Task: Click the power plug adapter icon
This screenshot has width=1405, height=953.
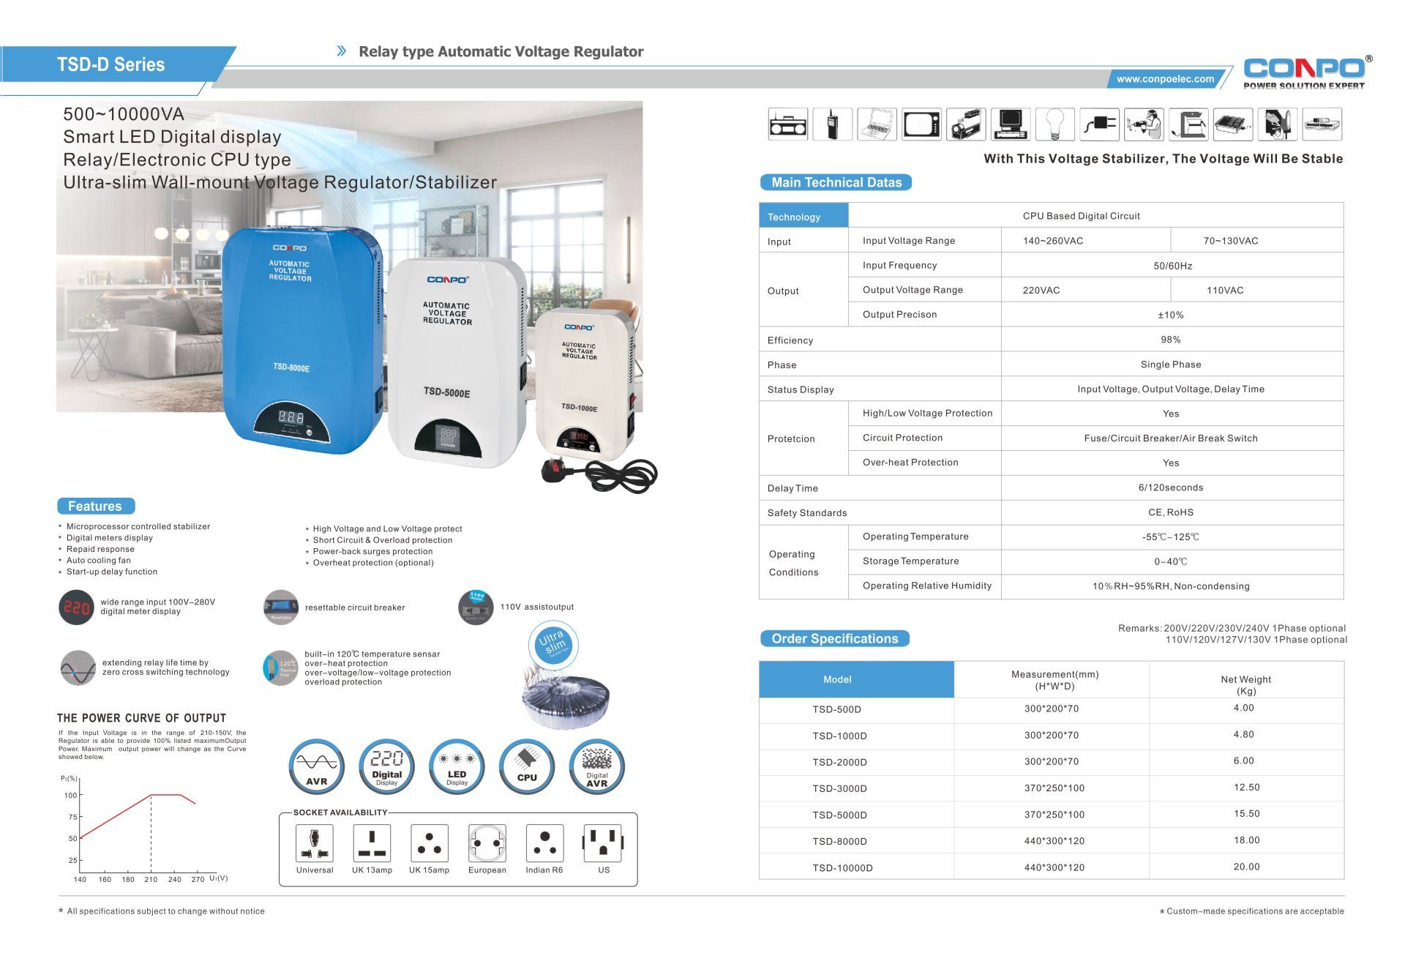Action: [x=1100, y=124]
